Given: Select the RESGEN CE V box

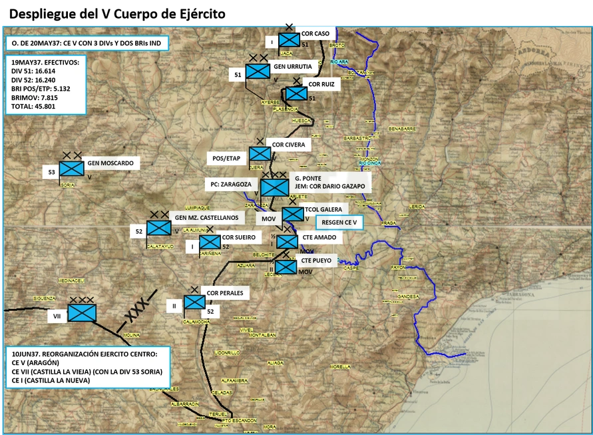Looking at the screenshot, I should point(339,222).
